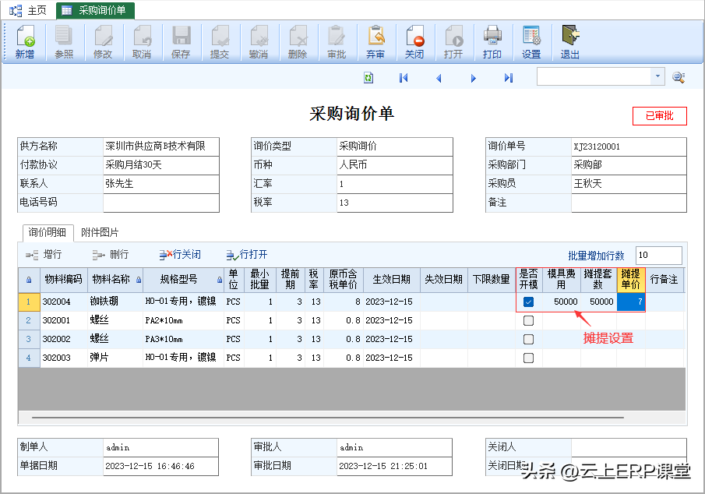Select the 询价明细 tab

pos(48,233)
